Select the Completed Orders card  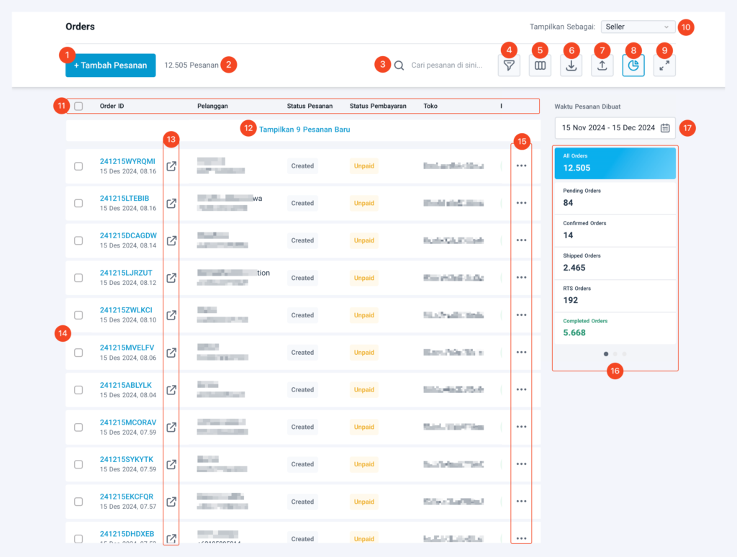615,327
